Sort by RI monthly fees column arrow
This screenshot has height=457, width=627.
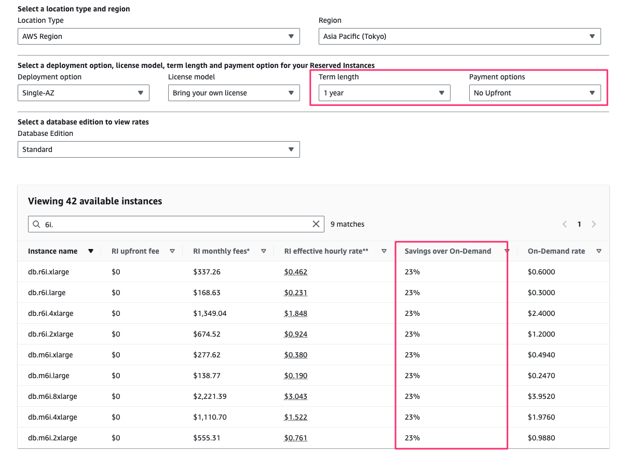click(264, 251)
